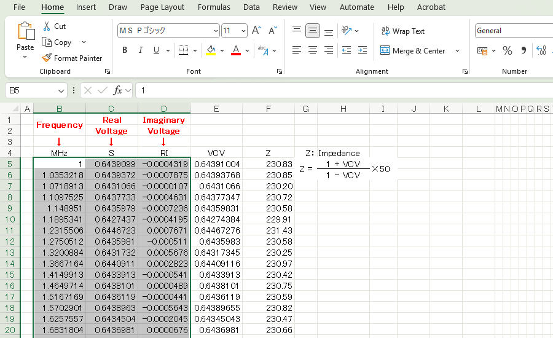This screenshot has width=553, height=338.
Task: Open font size dropdown
Action: (x=243, y=31)
